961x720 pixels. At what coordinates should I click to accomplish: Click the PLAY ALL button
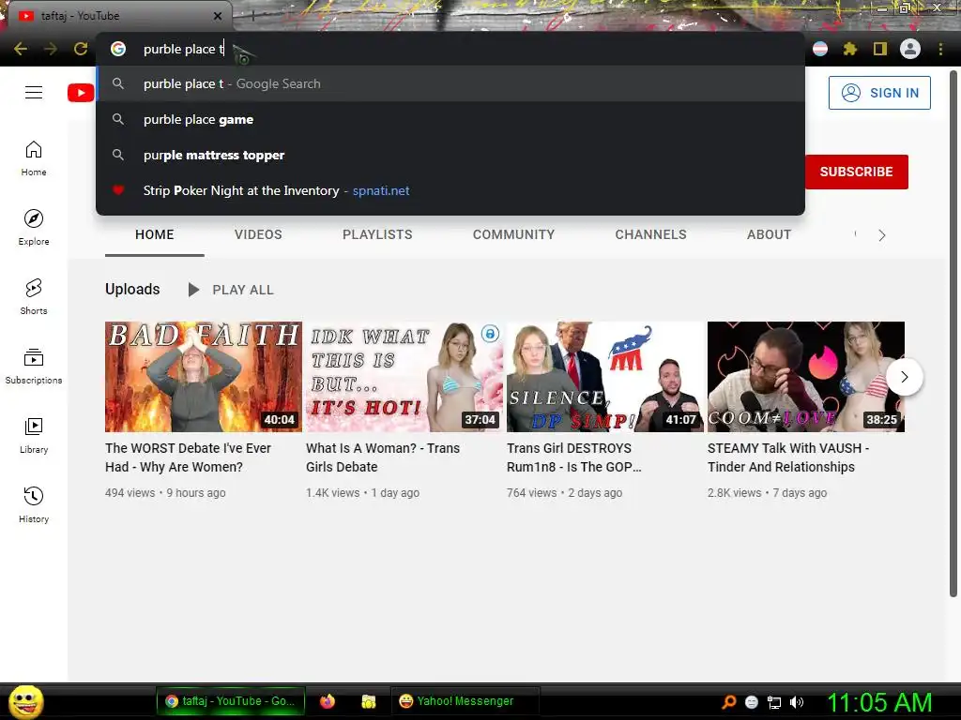click(231, 290)
